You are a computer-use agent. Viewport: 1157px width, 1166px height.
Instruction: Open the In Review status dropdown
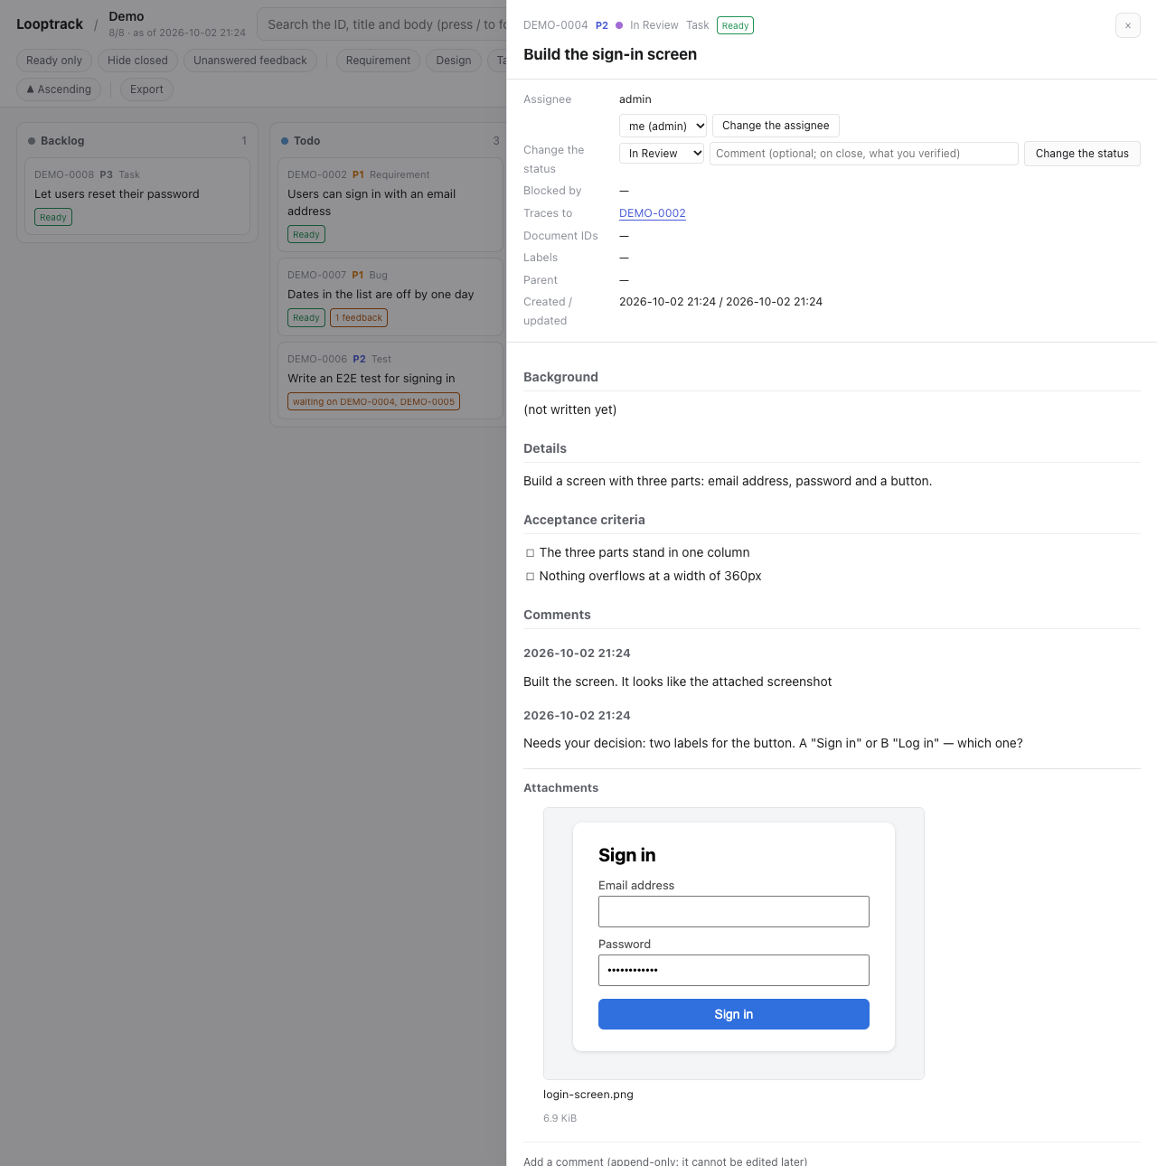point(662,154)
